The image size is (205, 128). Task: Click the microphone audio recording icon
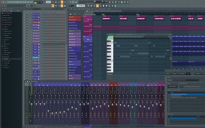(116, 2)
